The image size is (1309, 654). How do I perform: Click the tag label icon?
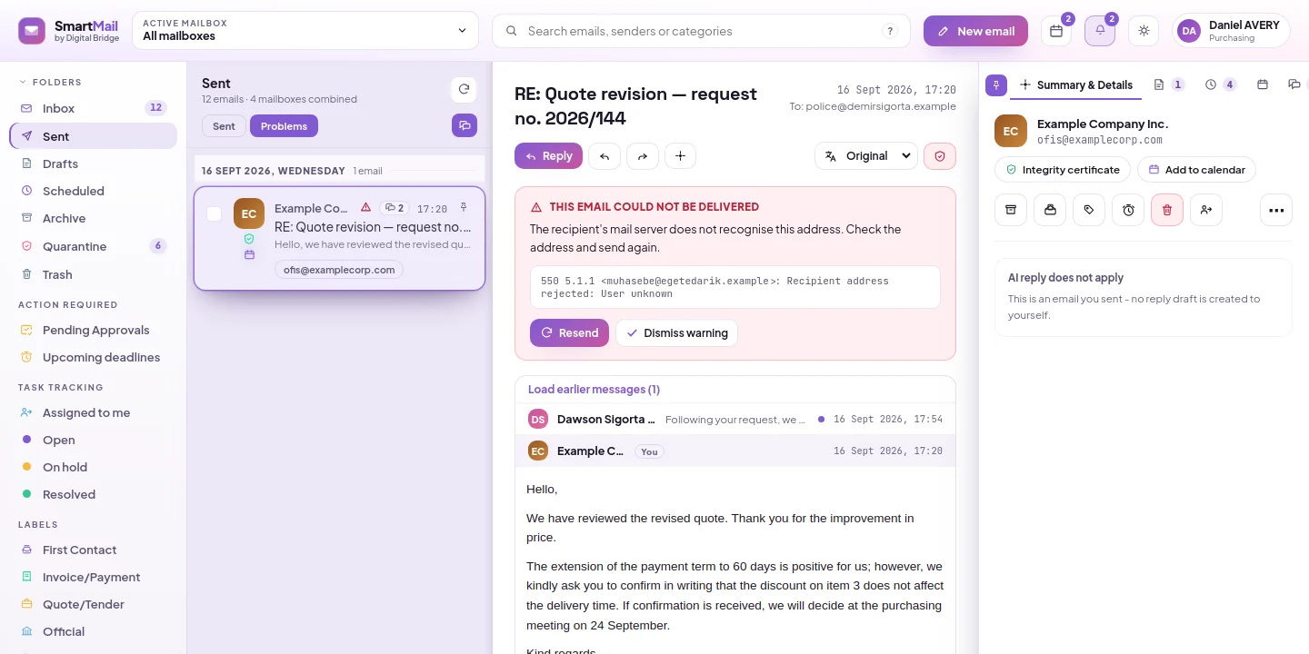click(x=1089, y=210)
